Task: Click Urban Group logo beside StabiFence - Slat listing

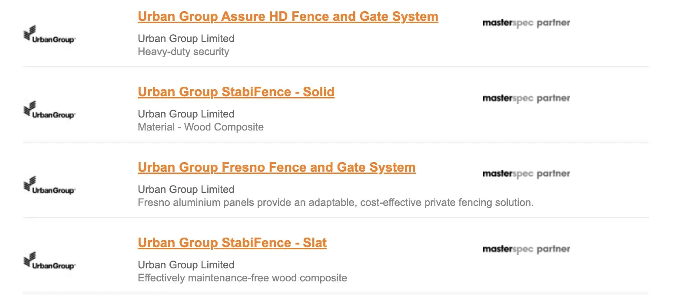Action: pos(49,261)
